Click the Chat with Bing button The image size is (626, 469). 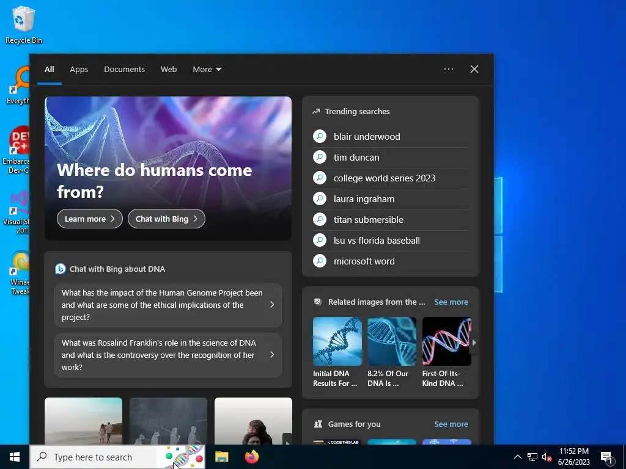pos(166,219)
